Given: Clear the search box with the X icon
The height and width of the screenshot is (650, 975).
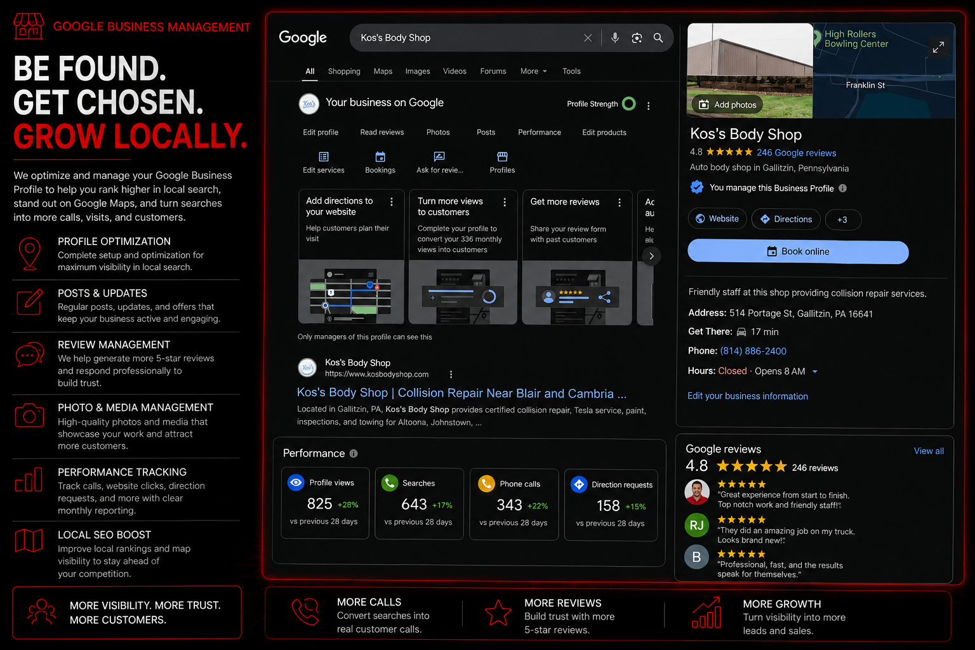Looking at the screenshot, I should [588, 38].
